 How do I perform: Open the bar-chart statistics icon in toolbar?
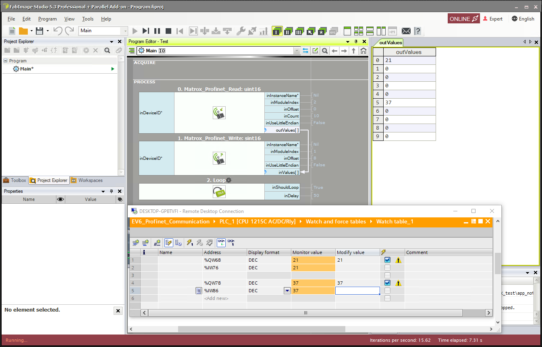(264, 31)
